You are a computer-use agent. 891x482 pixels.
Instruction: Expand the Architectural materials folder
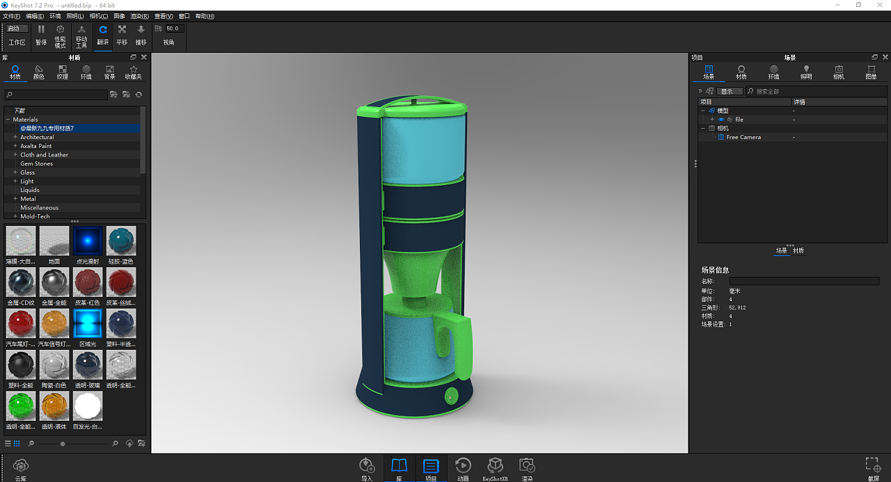(15, 137)
